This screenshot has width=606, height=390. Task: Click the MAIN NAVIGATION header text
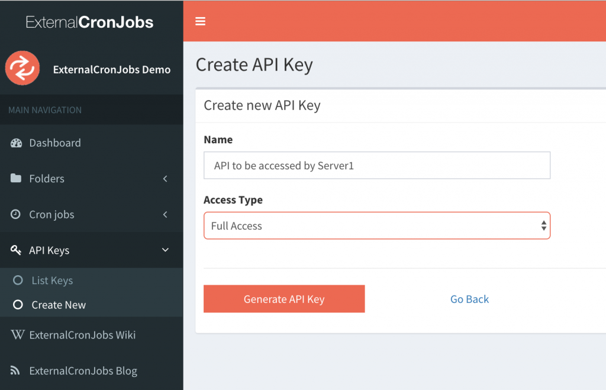pos(45,110)
